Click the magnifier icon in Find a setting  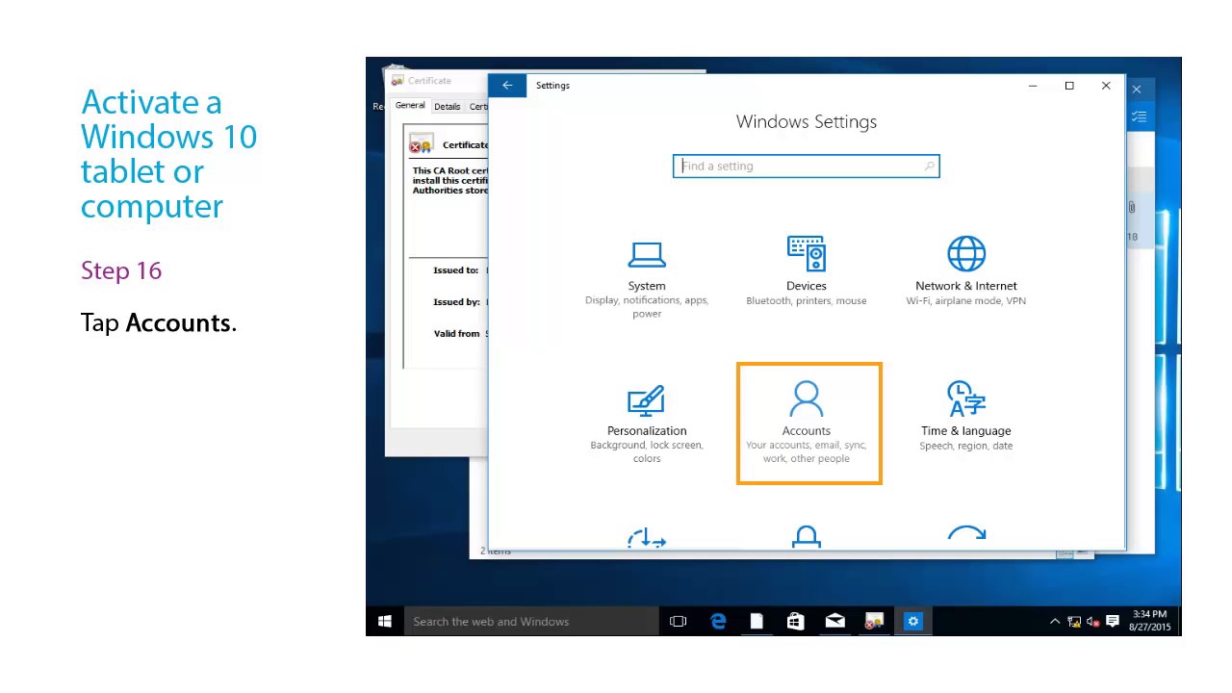[929, 167]
